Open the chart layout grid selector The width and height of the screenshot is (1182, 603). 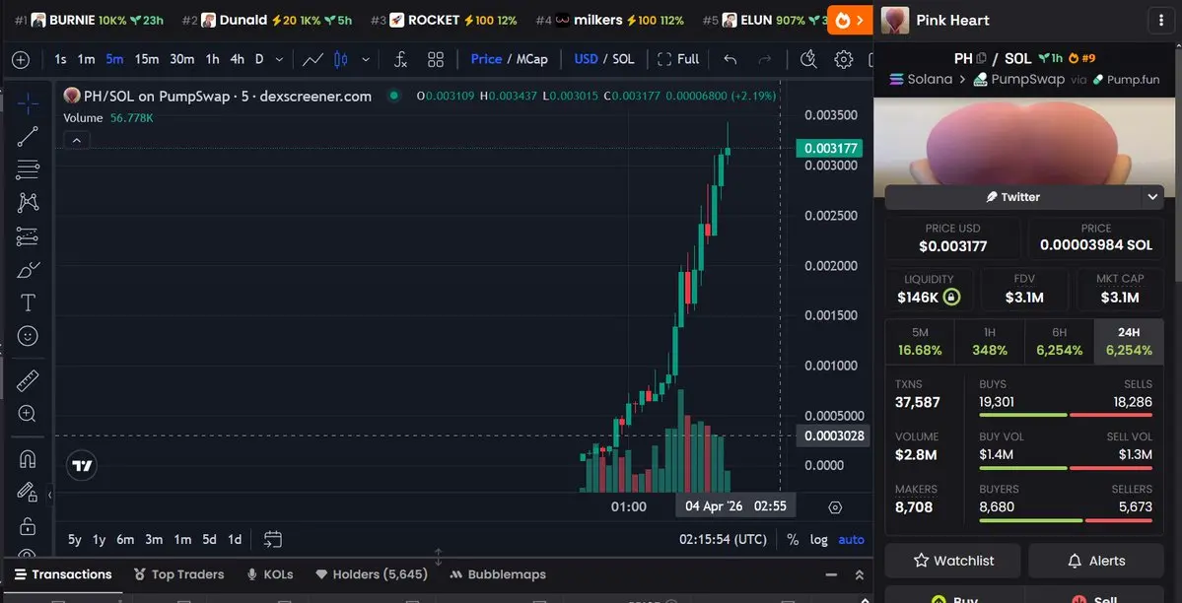(x=436, y=59)
